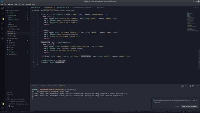The height and width of the screenshot is (113, 200).
Task: Open README.md in file tree
Action: coord(12,54)
